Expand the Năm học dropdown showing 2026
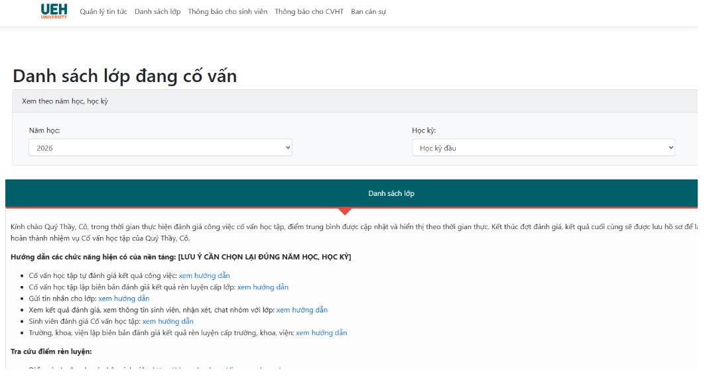Image resolution: width=707 pixels, height=376 pixels. coord(160,148)
